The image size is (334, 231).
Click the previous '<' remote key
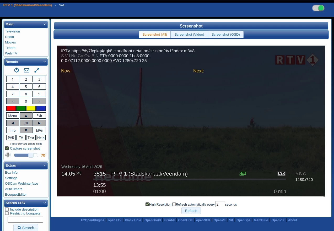(13, 101)
